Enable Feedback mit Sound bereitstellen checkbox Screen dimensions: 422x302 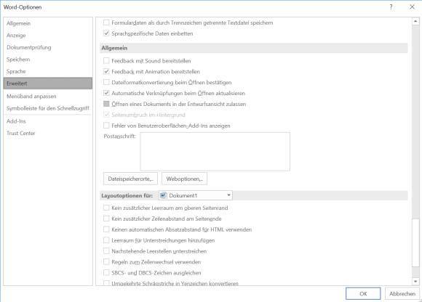click(106, 61)
